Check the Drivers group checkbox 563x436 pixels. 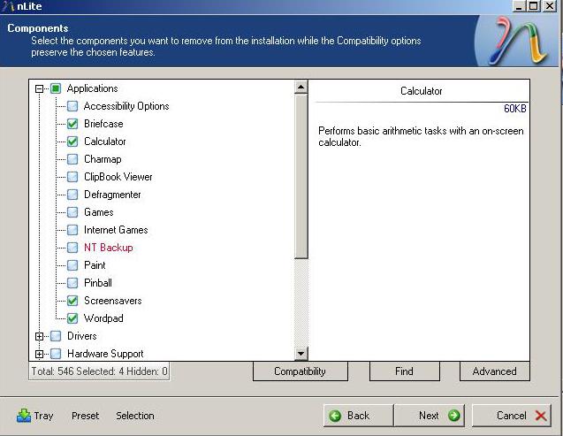(x=56, y=336)
